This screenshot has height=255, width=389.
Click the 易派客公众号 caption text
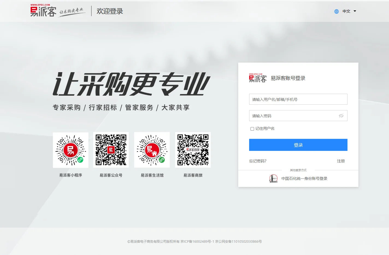pyautogui.click(x=111, y=175)
